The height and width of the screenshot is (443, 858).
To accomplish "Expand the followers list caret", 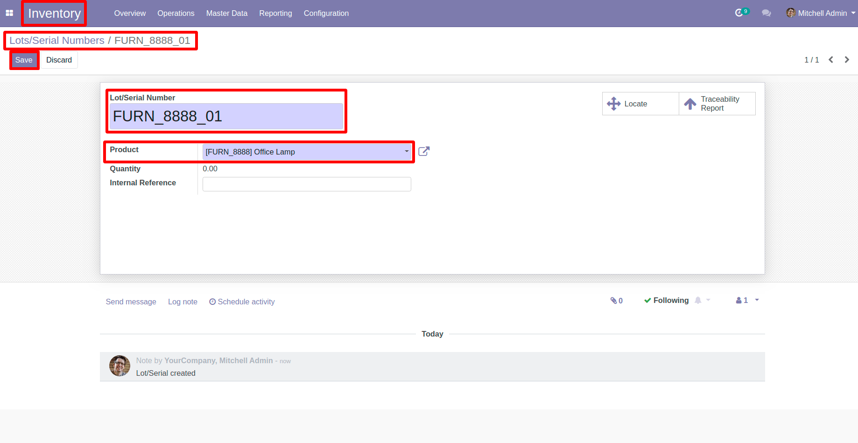I will coord(757,300).
